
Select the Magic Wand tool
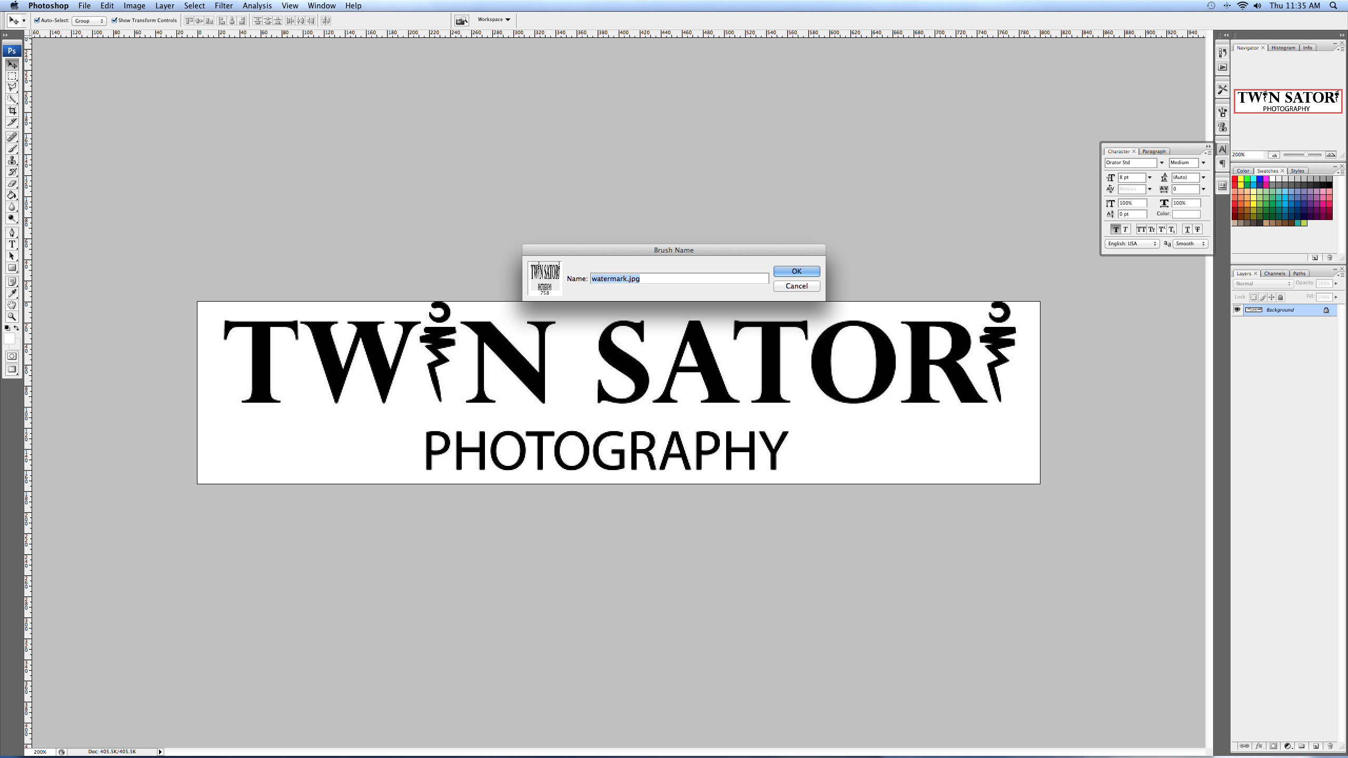click(x=12, y=99)
